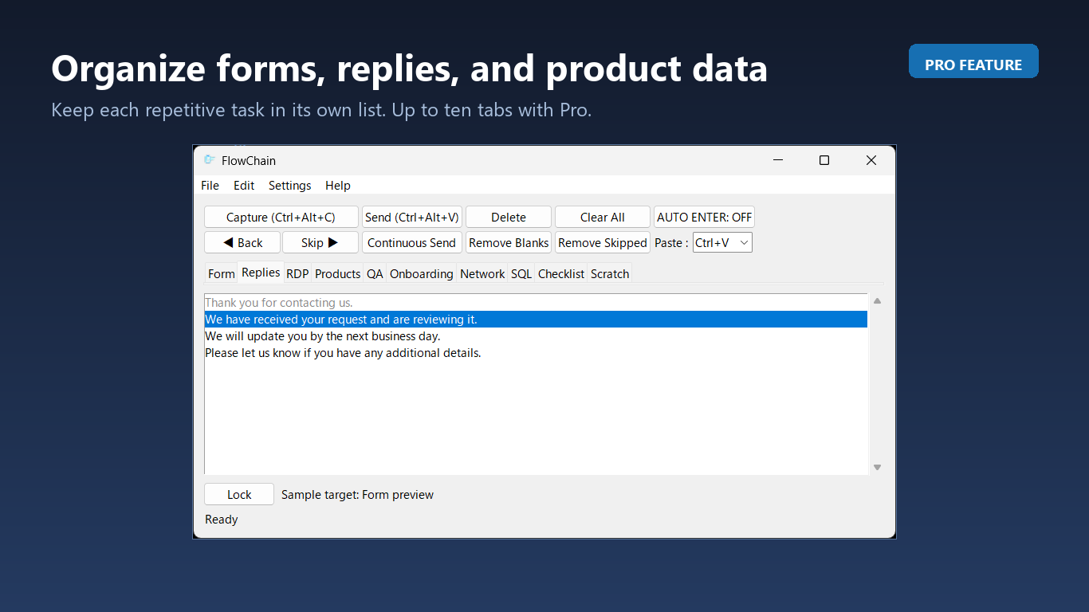This screenshot has width=1089, height=612.
Task: Maximize the FlowChain window
Action: [824, 160]
